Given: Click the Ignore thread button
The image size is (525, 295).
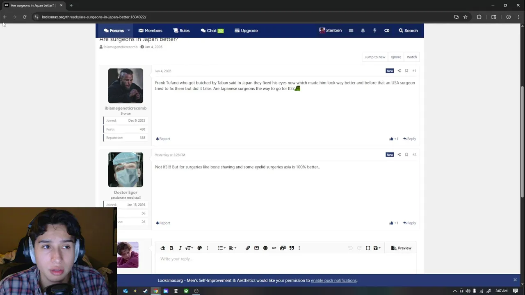Looking at the screenshot, I should pyautogui.click(x=396, y=57).
